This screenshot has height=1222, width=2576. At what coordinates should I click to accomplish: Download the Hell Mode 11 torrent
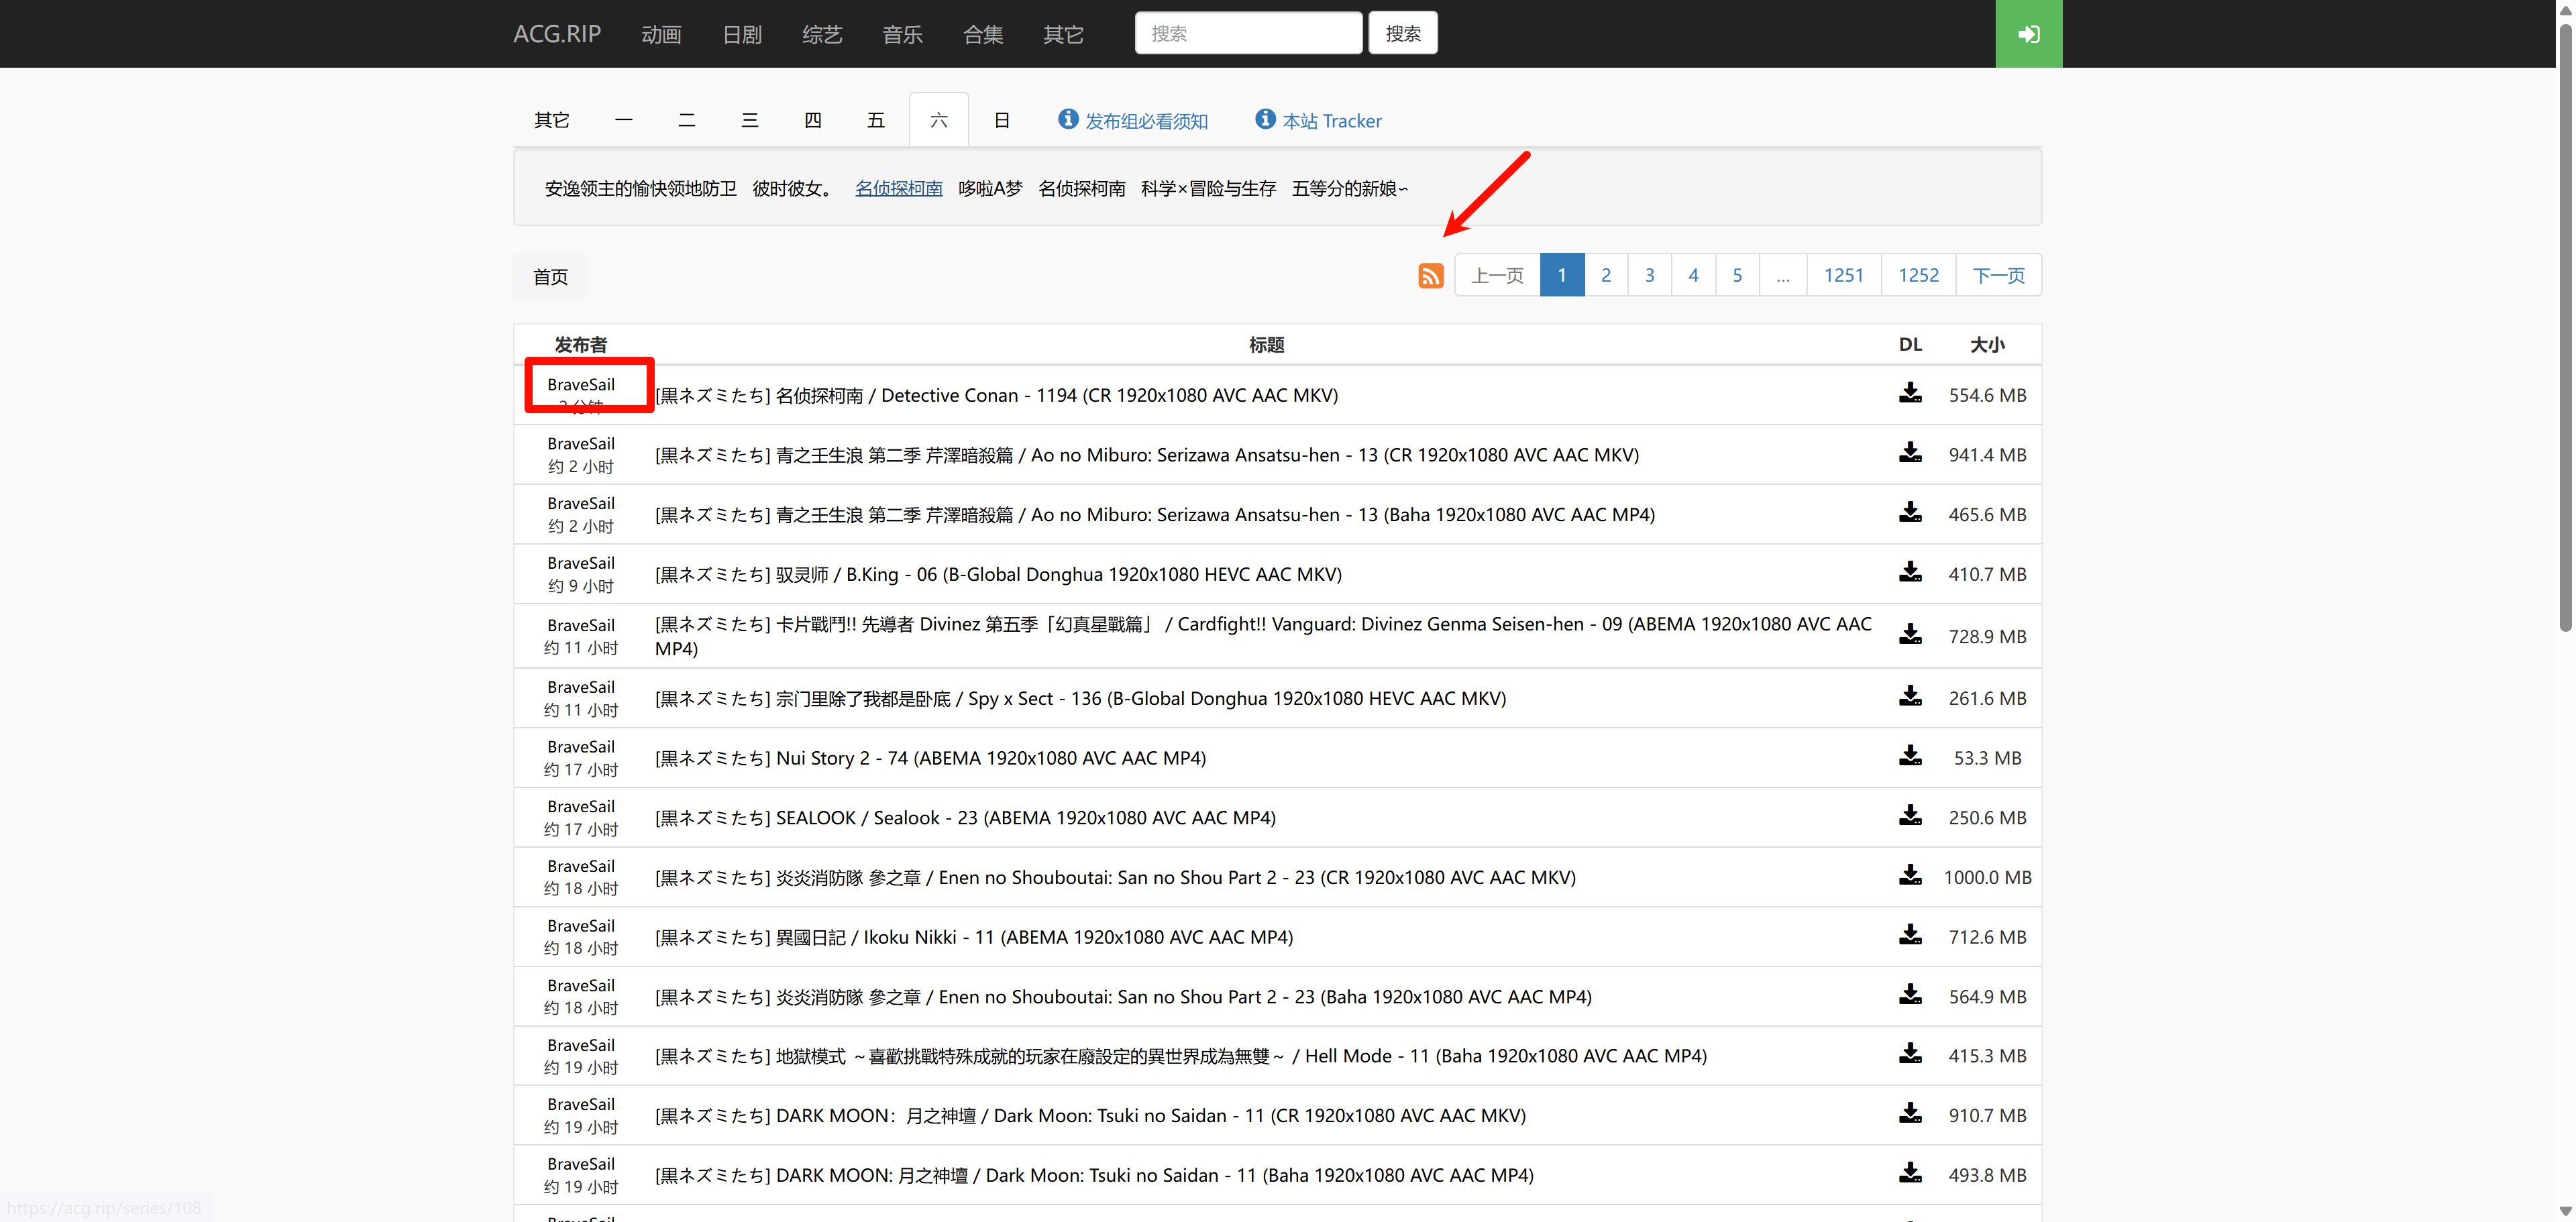point(1909,1054)
